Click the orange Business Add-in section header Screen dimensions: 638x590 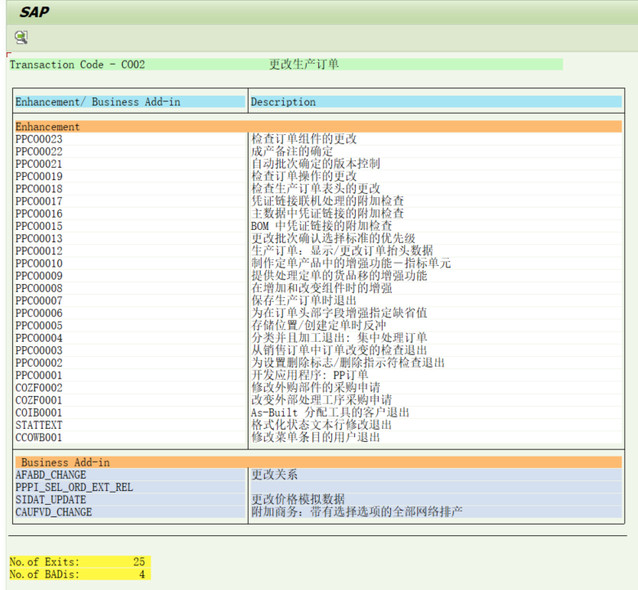tap(318, 462)
